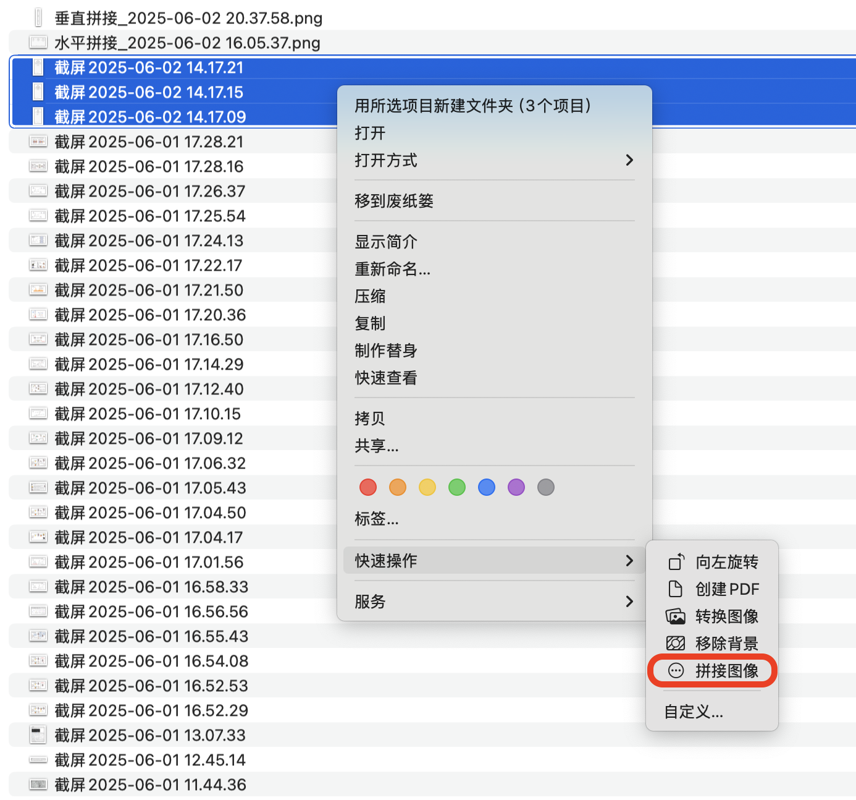856x800 pixels.
Task: Click the Remove Background icon
Action: tap(676, 644)
